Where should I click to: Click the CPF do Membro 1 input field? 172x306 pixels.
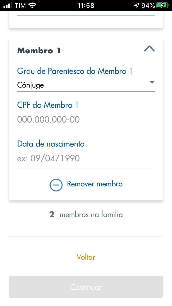pyautogui.click(x=86, y=119)
